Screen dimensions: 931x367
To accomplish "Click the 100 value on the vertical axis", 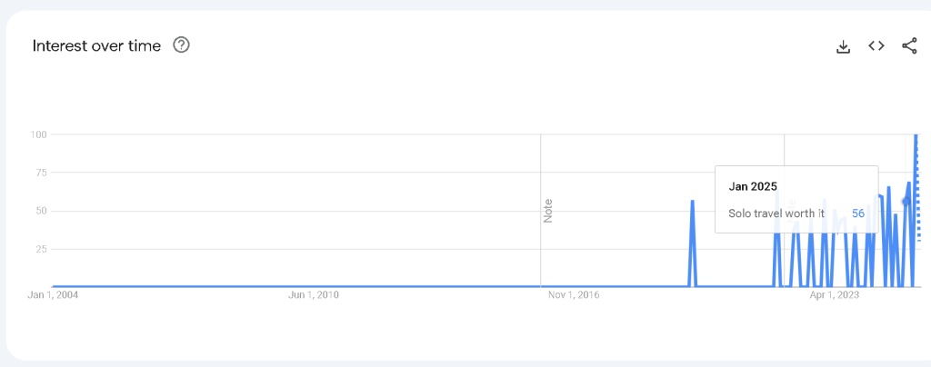I will (38, 134).
